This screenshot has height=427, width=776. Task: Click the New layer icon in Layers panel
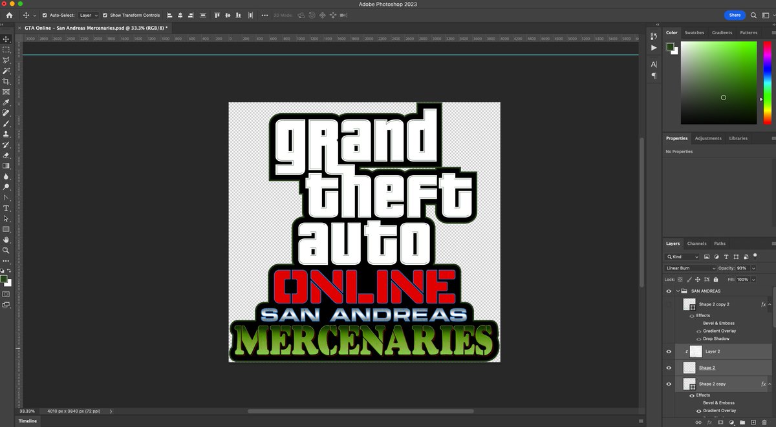pyautogui.click(x=752, y=422)
